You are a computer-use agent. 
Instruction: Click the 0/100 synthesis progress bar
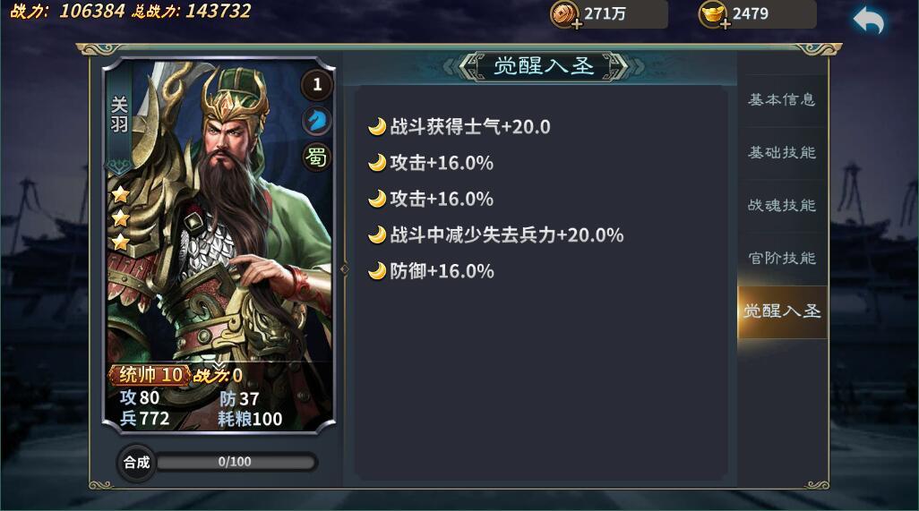coord(236,463)
